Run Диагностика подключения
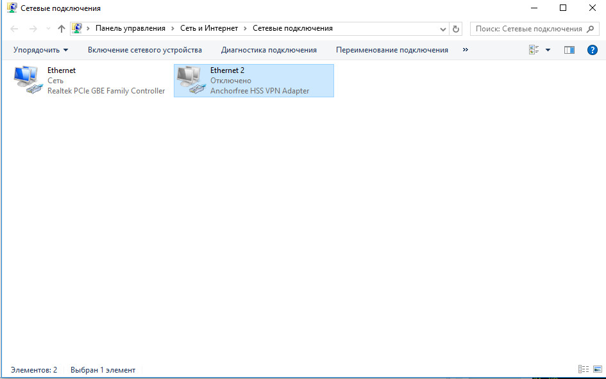 269,50
